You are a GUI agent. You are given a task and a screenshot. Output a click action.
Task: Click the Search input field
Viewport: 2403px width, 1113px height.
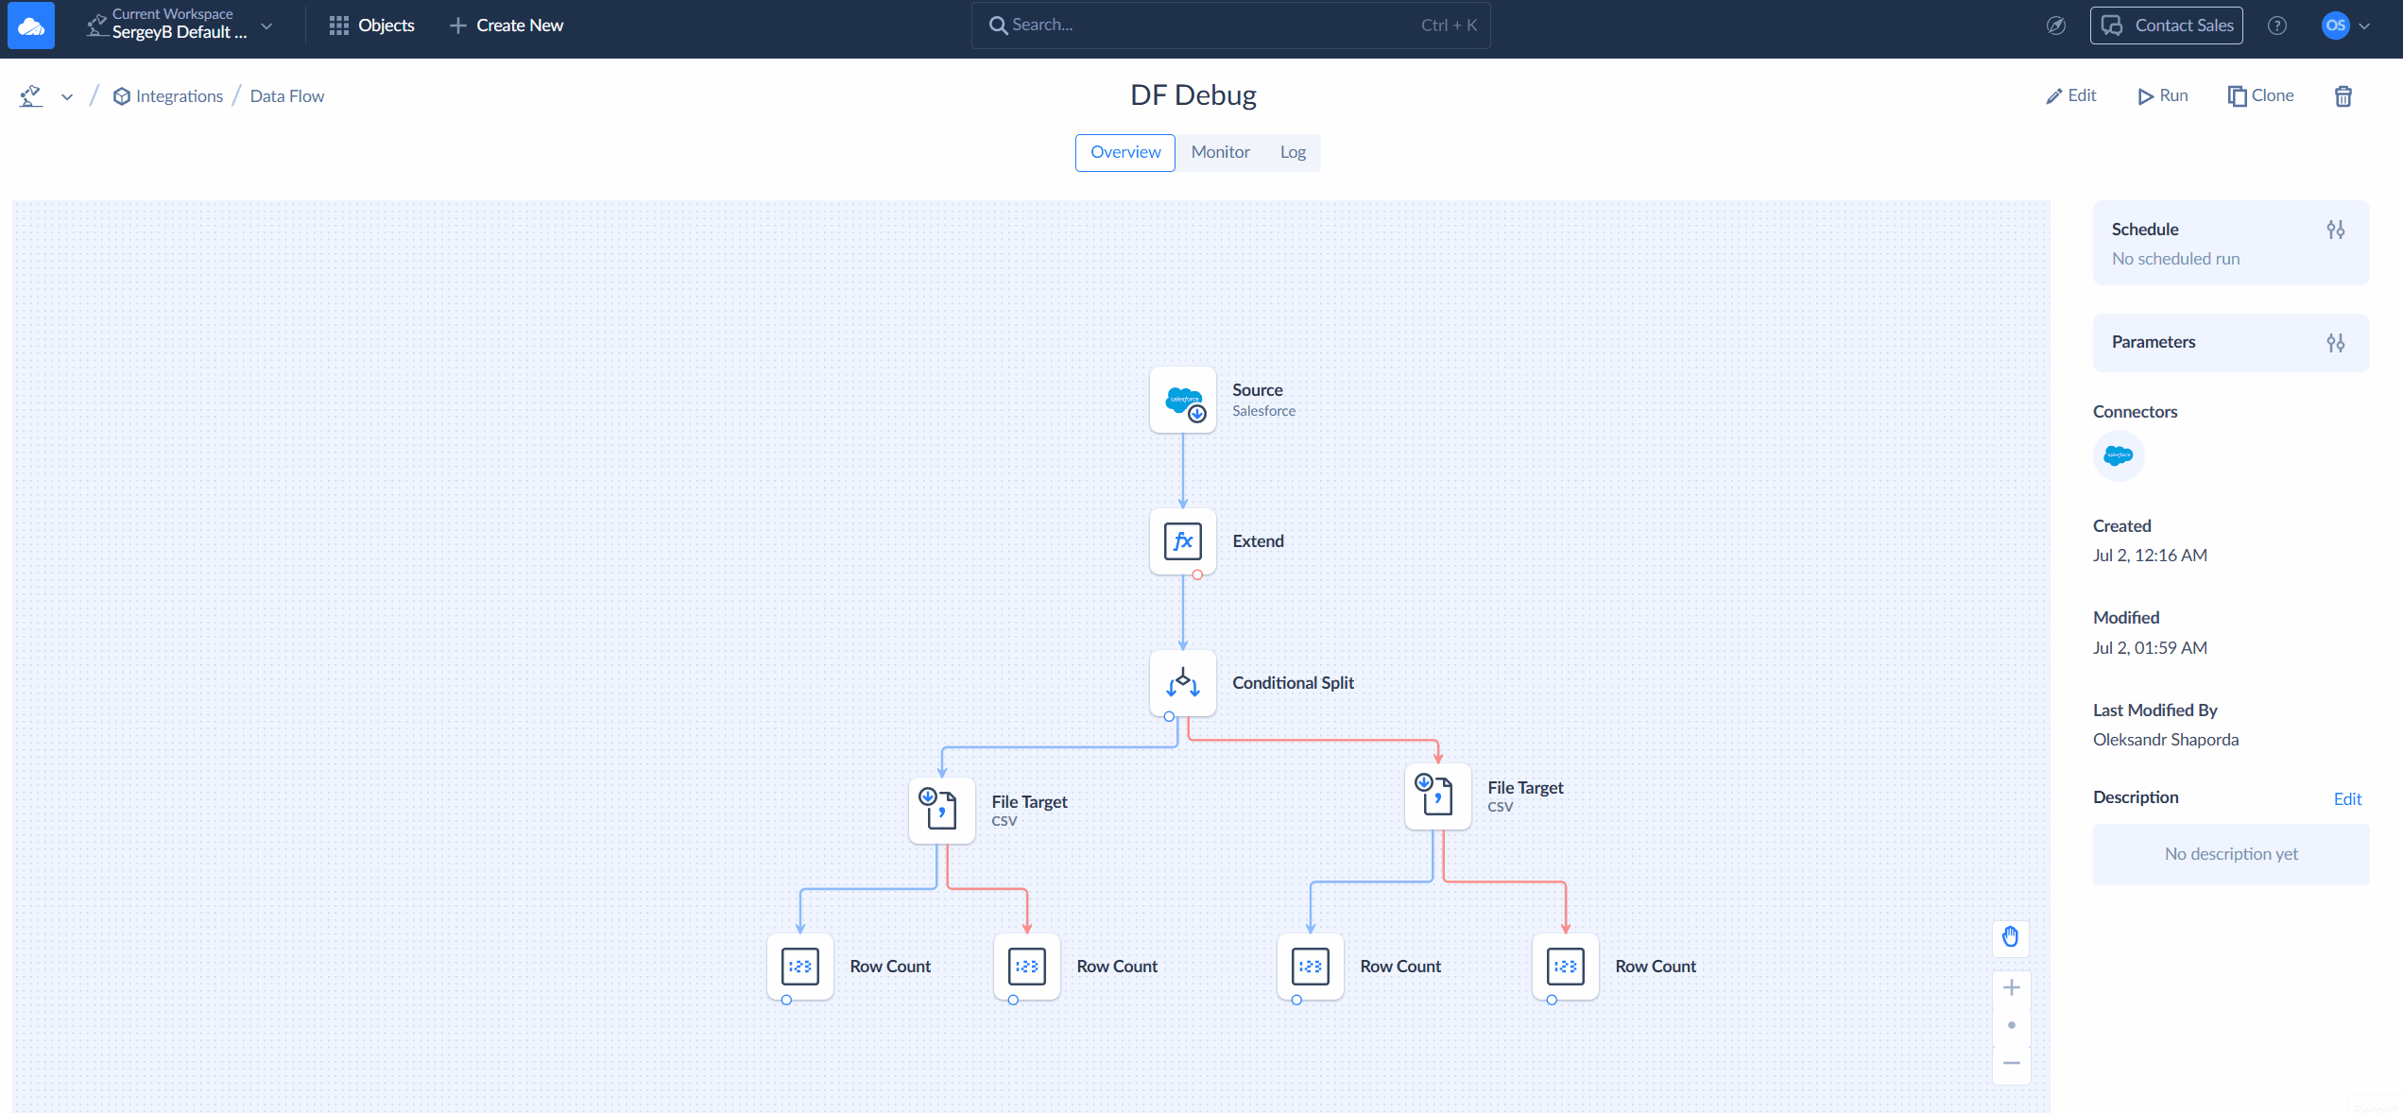[x=1230, y=26]
